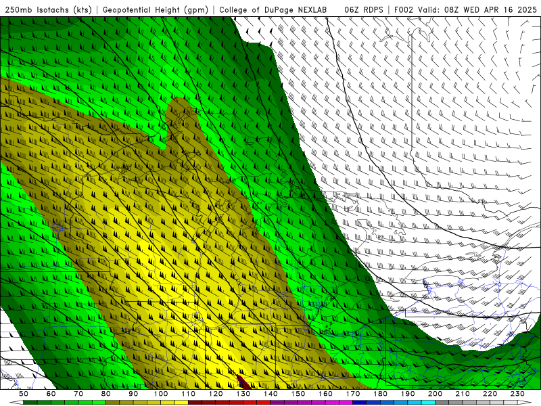Click the 120 label on the color scale
The height and width of the screenshot is (406, 541).
coord(216,394)
